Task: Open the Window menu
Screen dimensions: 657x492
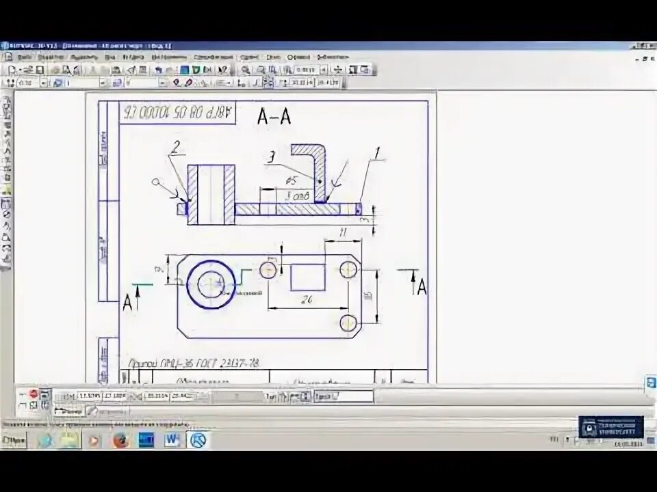Action: [273, 57]
